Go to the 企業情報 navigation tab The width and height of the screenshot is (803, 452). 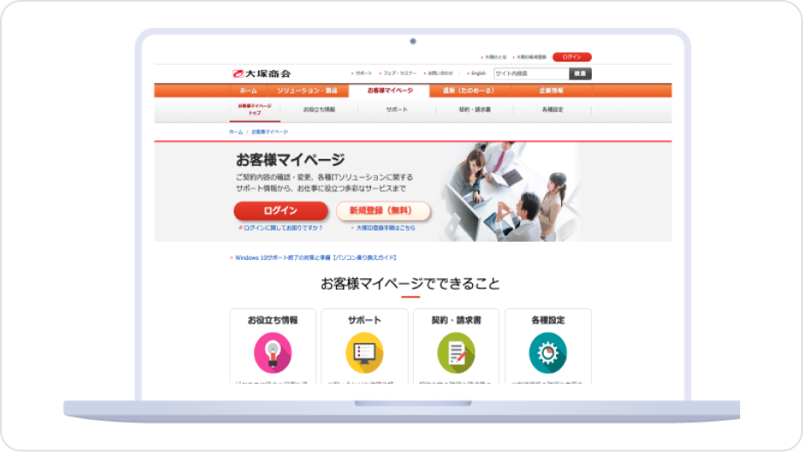click(x=551, y=91)
